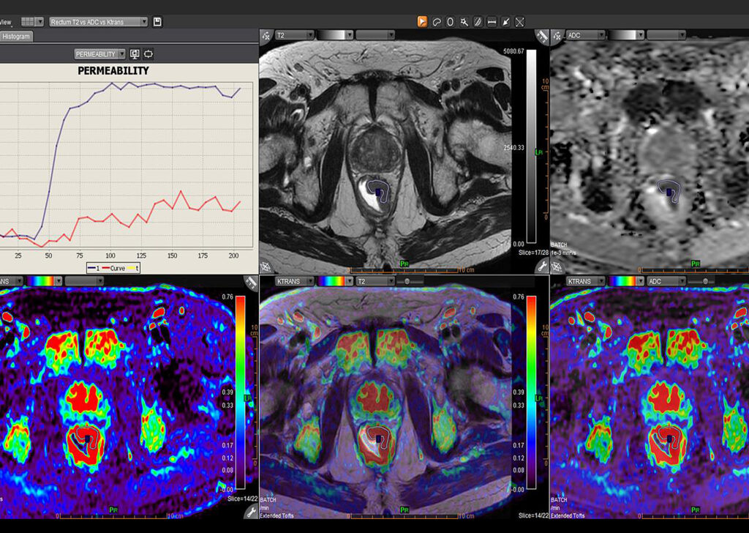Select the pencil annotation tool
Viewport: 749px width, 533px height.
coord(478,21)
